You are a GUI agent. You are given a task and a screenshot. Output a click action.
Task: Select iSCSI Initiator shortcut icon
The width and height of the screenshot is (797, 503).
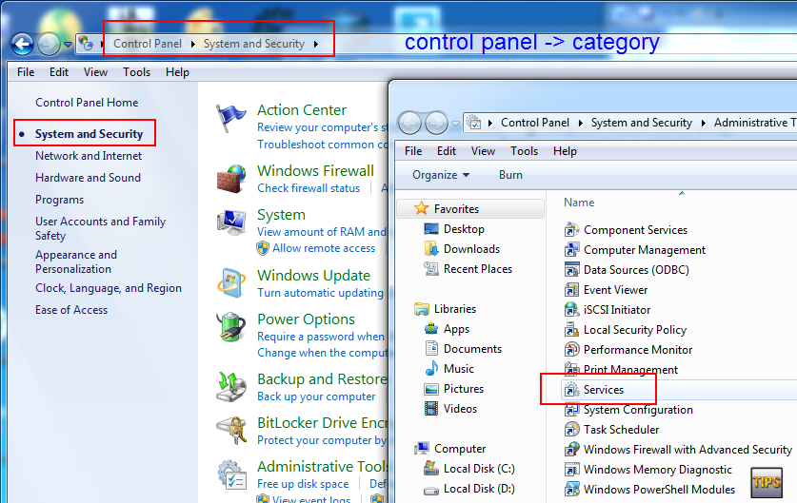[572, 310]
